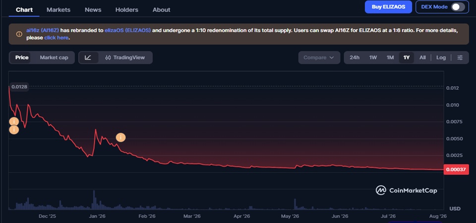Click the 0.0050 price axis label

(x=454, y=139)
